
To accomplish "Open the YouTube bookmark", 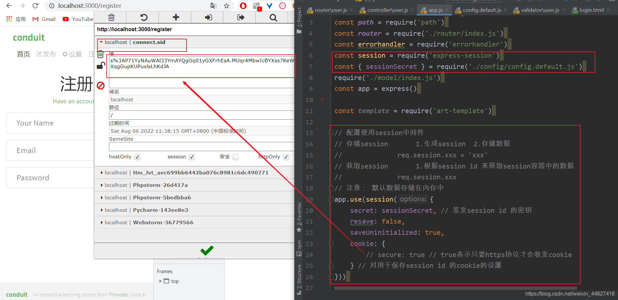I will (x=78, y=19).
